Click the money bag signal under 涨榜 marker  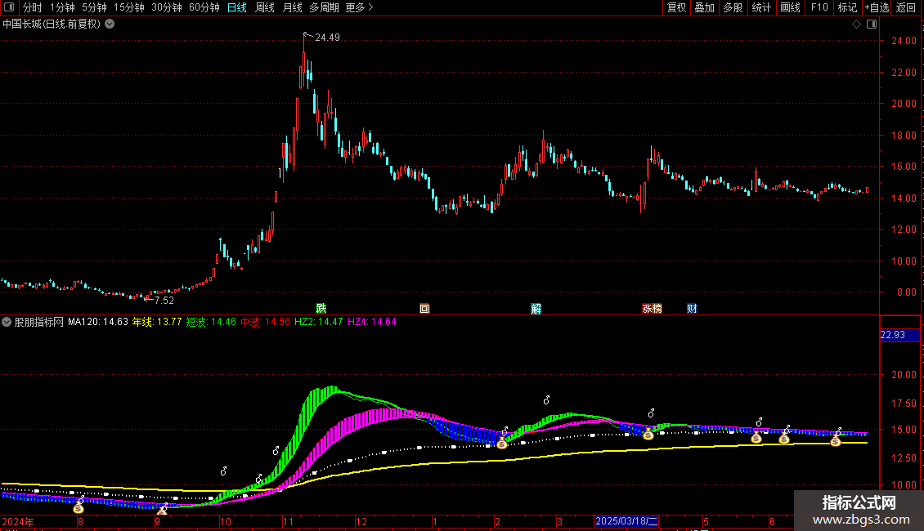click(x=648, y=435)
